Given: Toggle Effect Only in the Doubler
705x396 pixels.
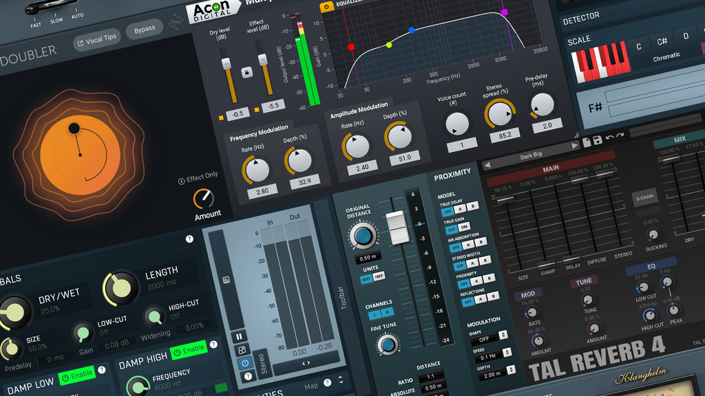Looking at the screenshot, I should (198, 178).
